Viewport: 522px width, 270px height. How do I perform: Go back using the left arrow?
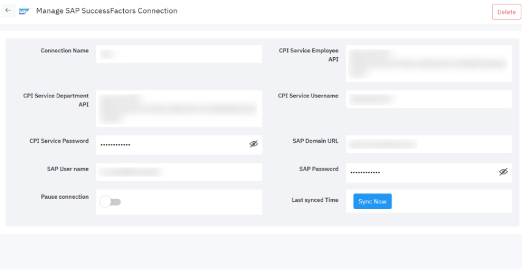(x=8, y=10)
